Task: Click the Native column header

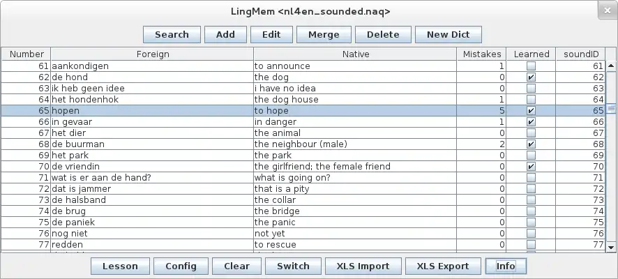Action: pos(356,54)
